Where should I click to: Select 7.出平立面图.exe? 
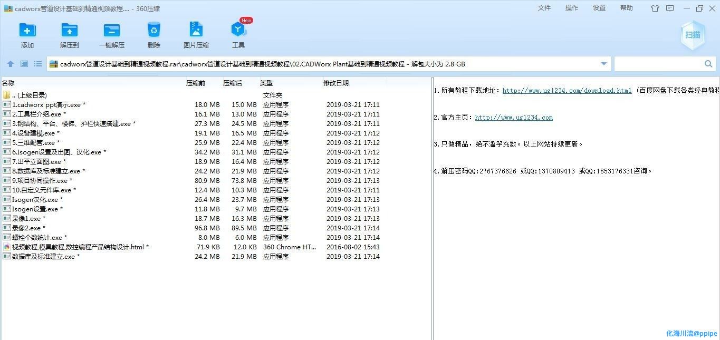click(39, 162)
